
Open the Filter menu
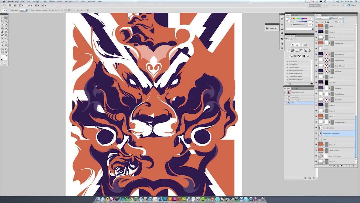tap(60, 2)
